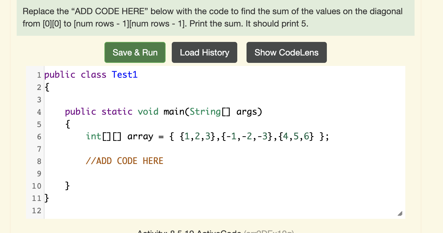Viewport: 443px width, 233px height.
Task: Open Load History
Action: click(x=204, y=52)
